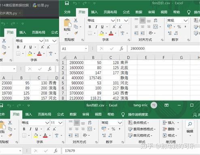Click the Cut scissors icon in fen总价.csv window
The width and height of the screenshot is (200, 155).
coord(76,20)
